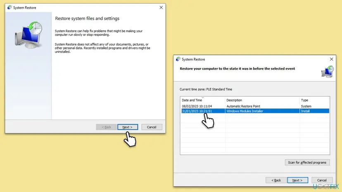Click the Windows Modules Installer description cell
Screen dimensions: 342x192
click(x=245, y=111)
